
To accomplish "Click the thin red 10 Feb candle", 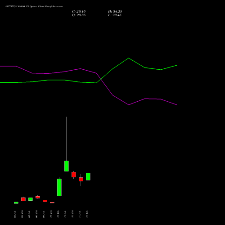I will click(x=52, y=202).
